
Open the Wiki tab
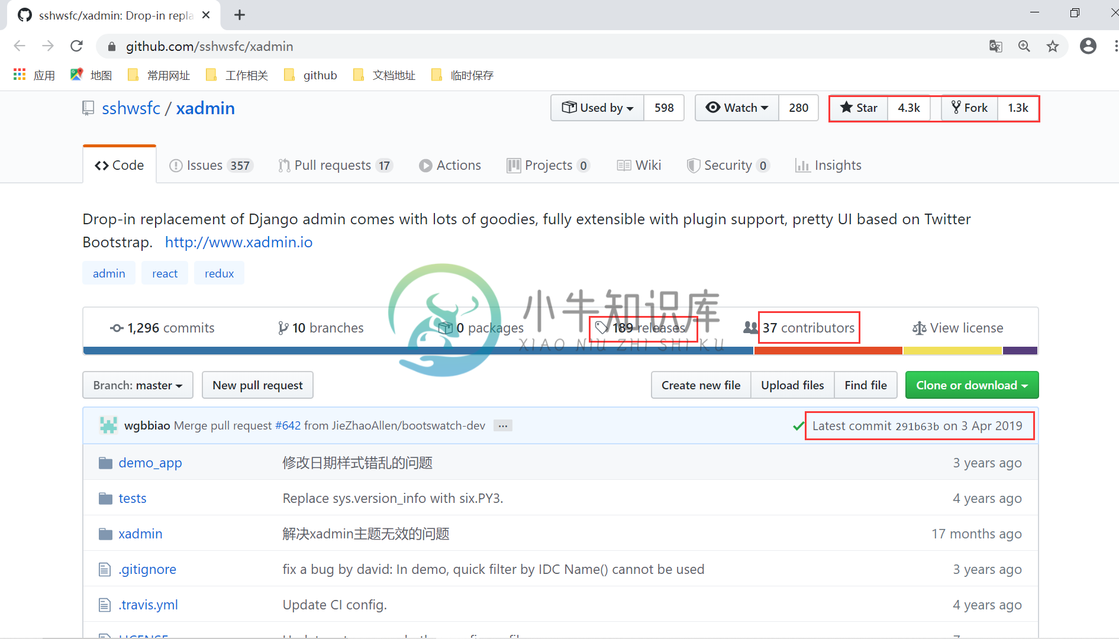pyautogui.click(x=639, y=165)
